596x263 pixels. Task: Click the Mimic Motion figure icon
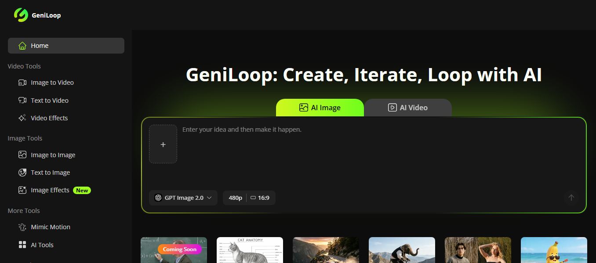coord(22,227)
